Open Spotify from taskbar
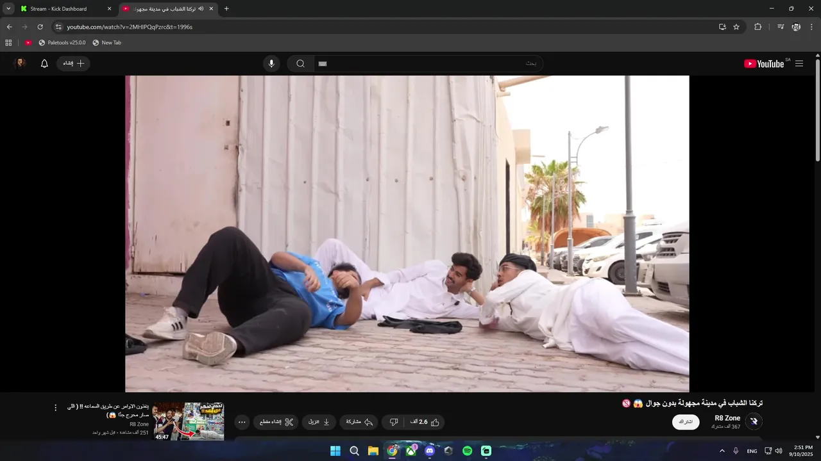Image resolution: width=821 pixels, height=461 pixels. coord(468,451)
